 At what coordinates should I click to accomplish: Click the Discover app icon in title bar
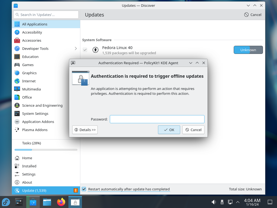pos(16,5)
